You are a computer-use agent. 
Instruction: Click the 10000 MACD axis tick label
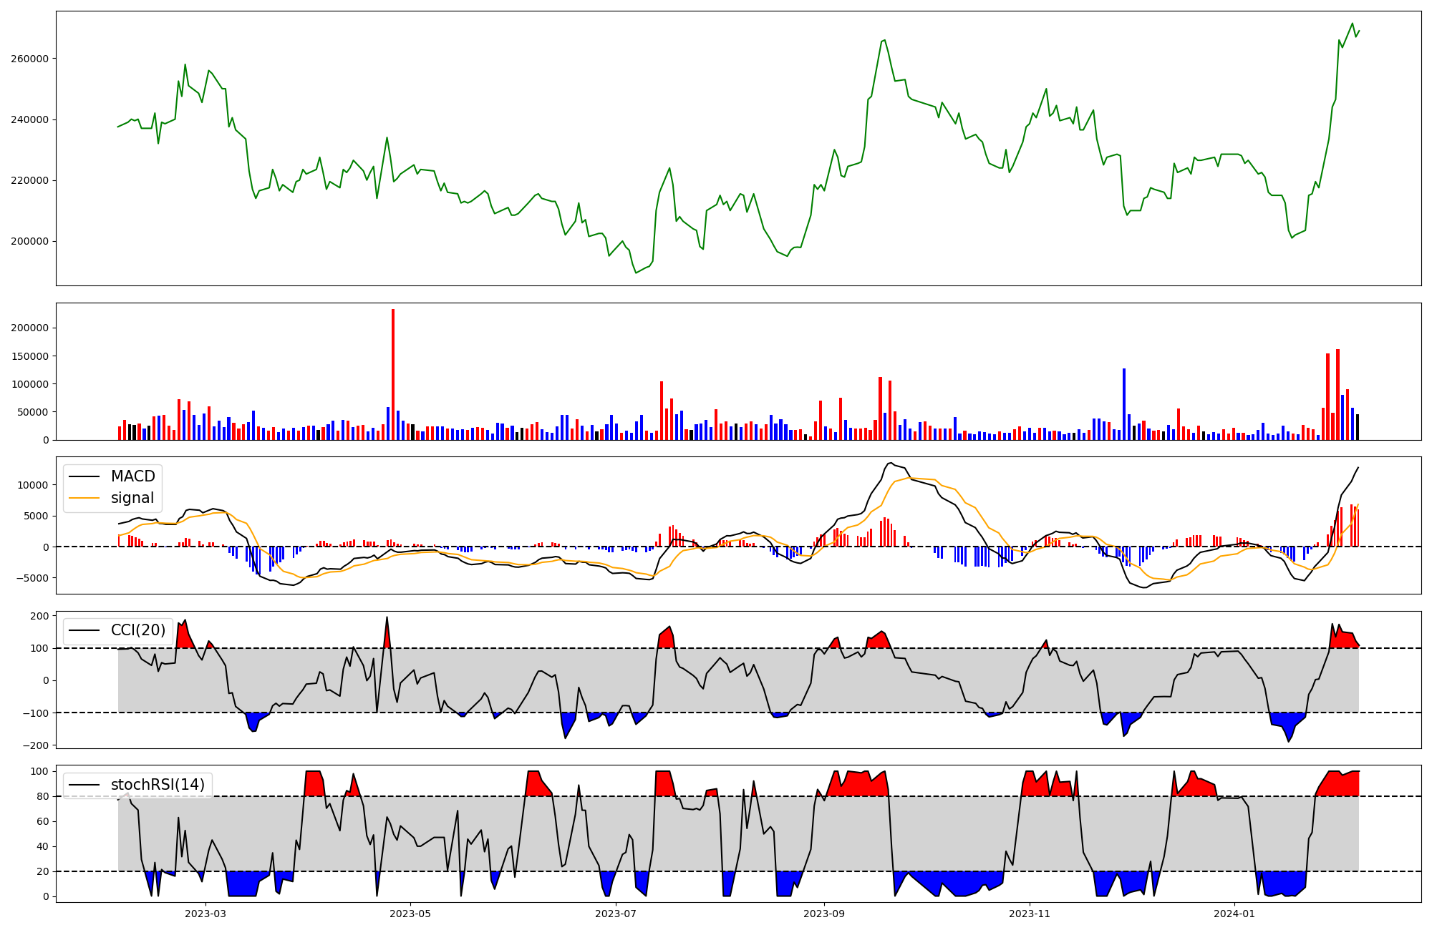click(x=34, y=485)
